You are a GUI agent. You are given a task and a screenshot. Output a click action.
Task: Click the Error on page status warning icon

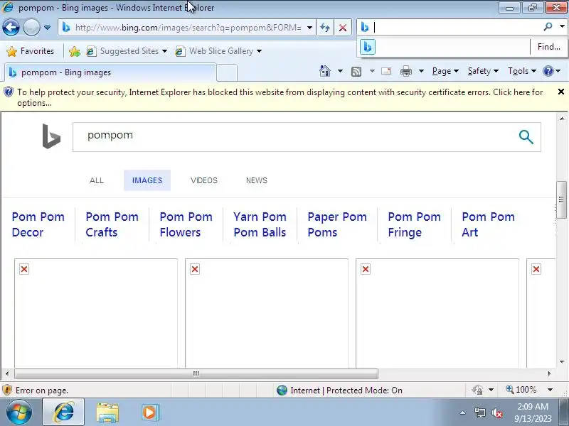click(x=7, y=390)
